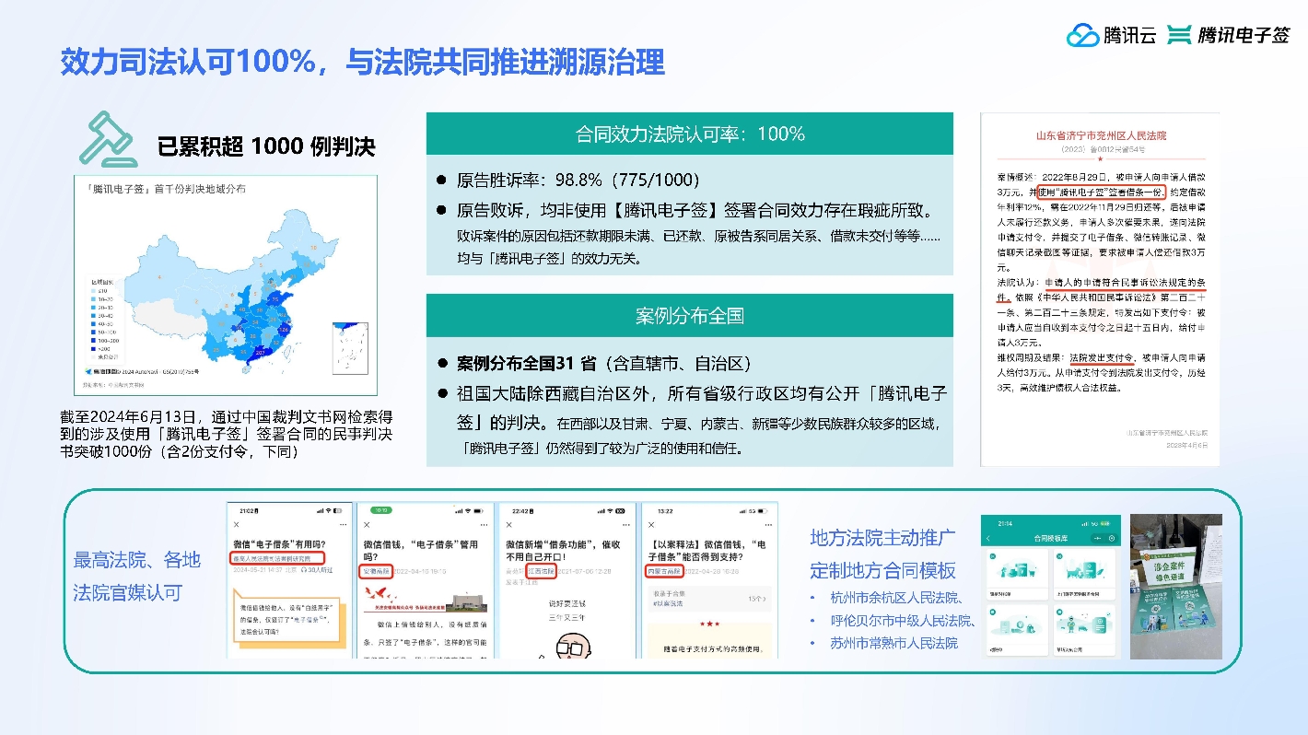Click the Tencent Cloud logo
1308x735 pixels.
click(x=1111, y=35)
